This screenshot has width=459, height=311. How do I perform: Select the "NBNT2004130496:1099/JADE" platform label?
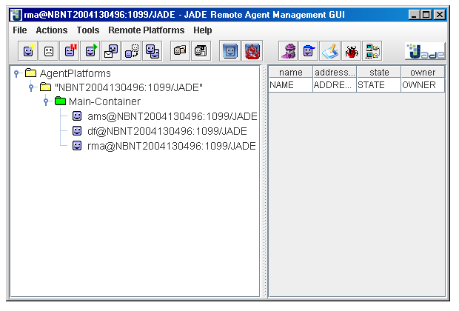[129, 87]
